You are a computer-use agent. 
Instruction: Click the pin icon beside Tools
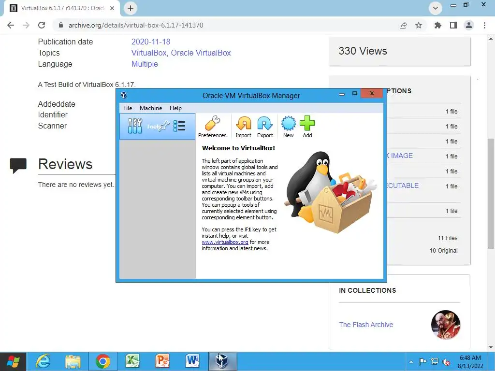[x=164, y=126]
